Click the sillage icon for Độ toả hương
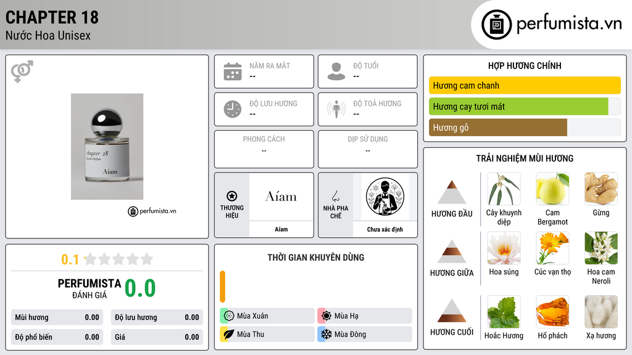 click(336, 109)
